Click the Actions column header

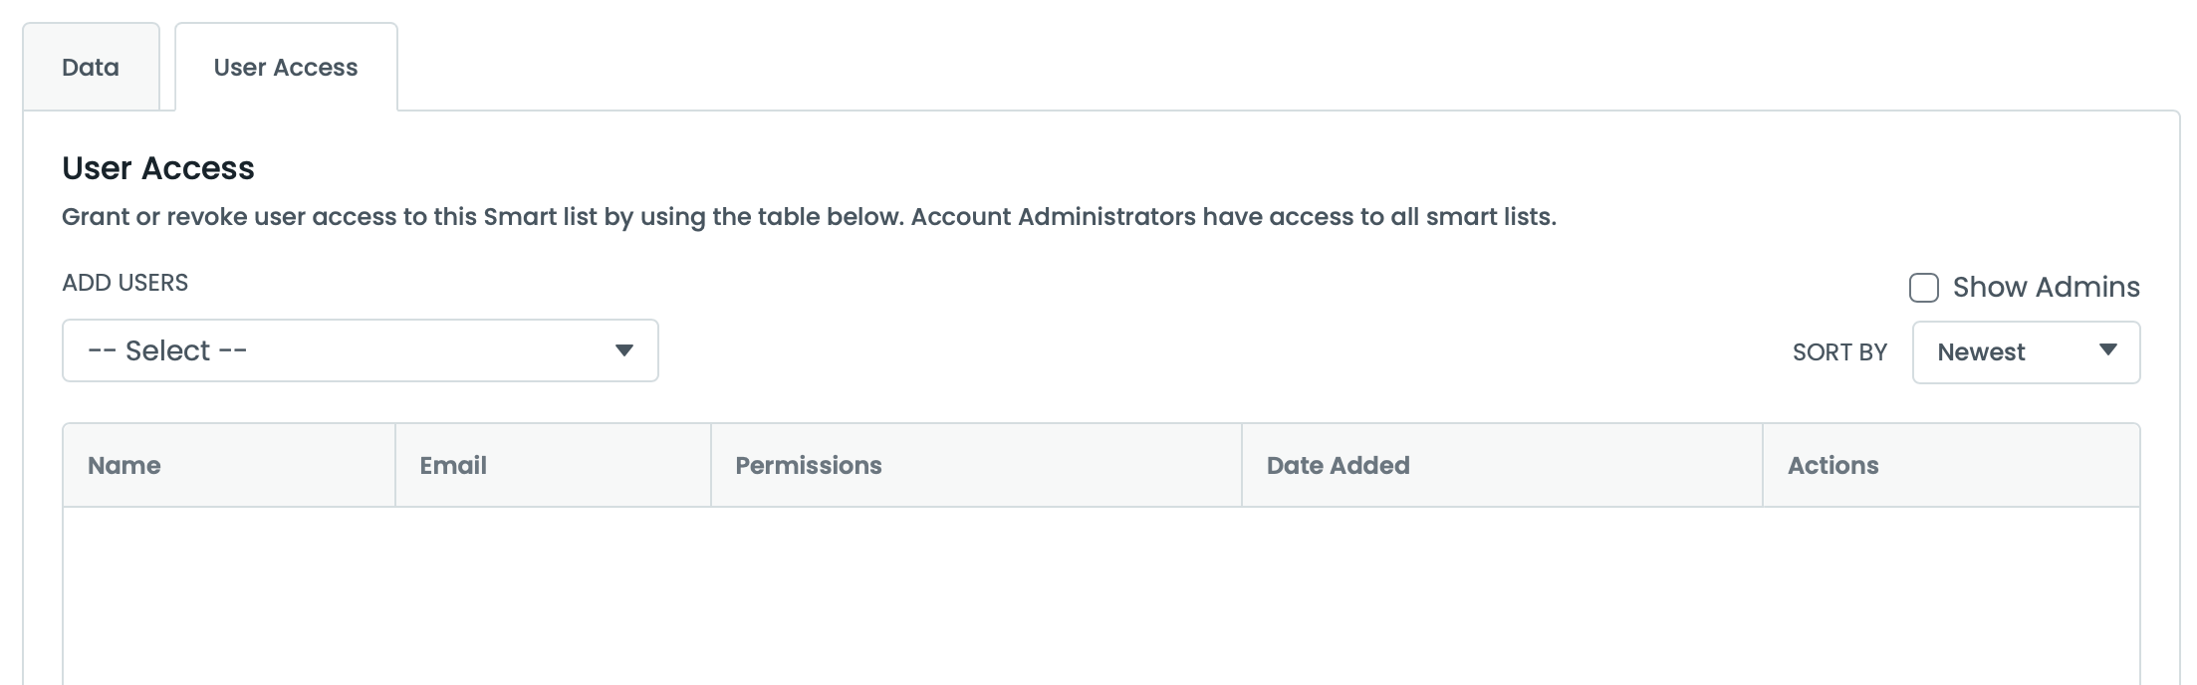(x=1832, y=465)
